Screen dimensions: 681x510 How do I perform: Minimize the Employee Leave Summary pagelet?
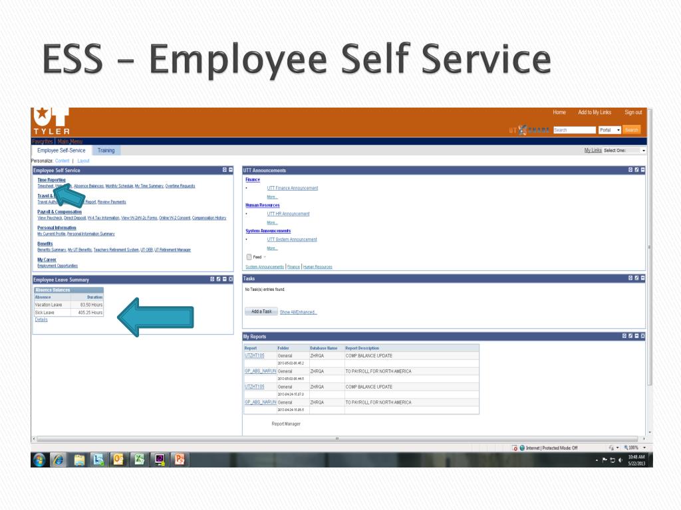coord(225,280)
